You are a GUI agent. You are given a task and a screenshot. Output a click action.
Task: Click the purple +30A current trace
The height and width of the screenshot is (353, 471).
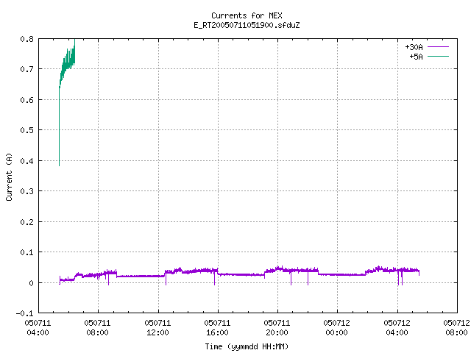click(241, 274)
